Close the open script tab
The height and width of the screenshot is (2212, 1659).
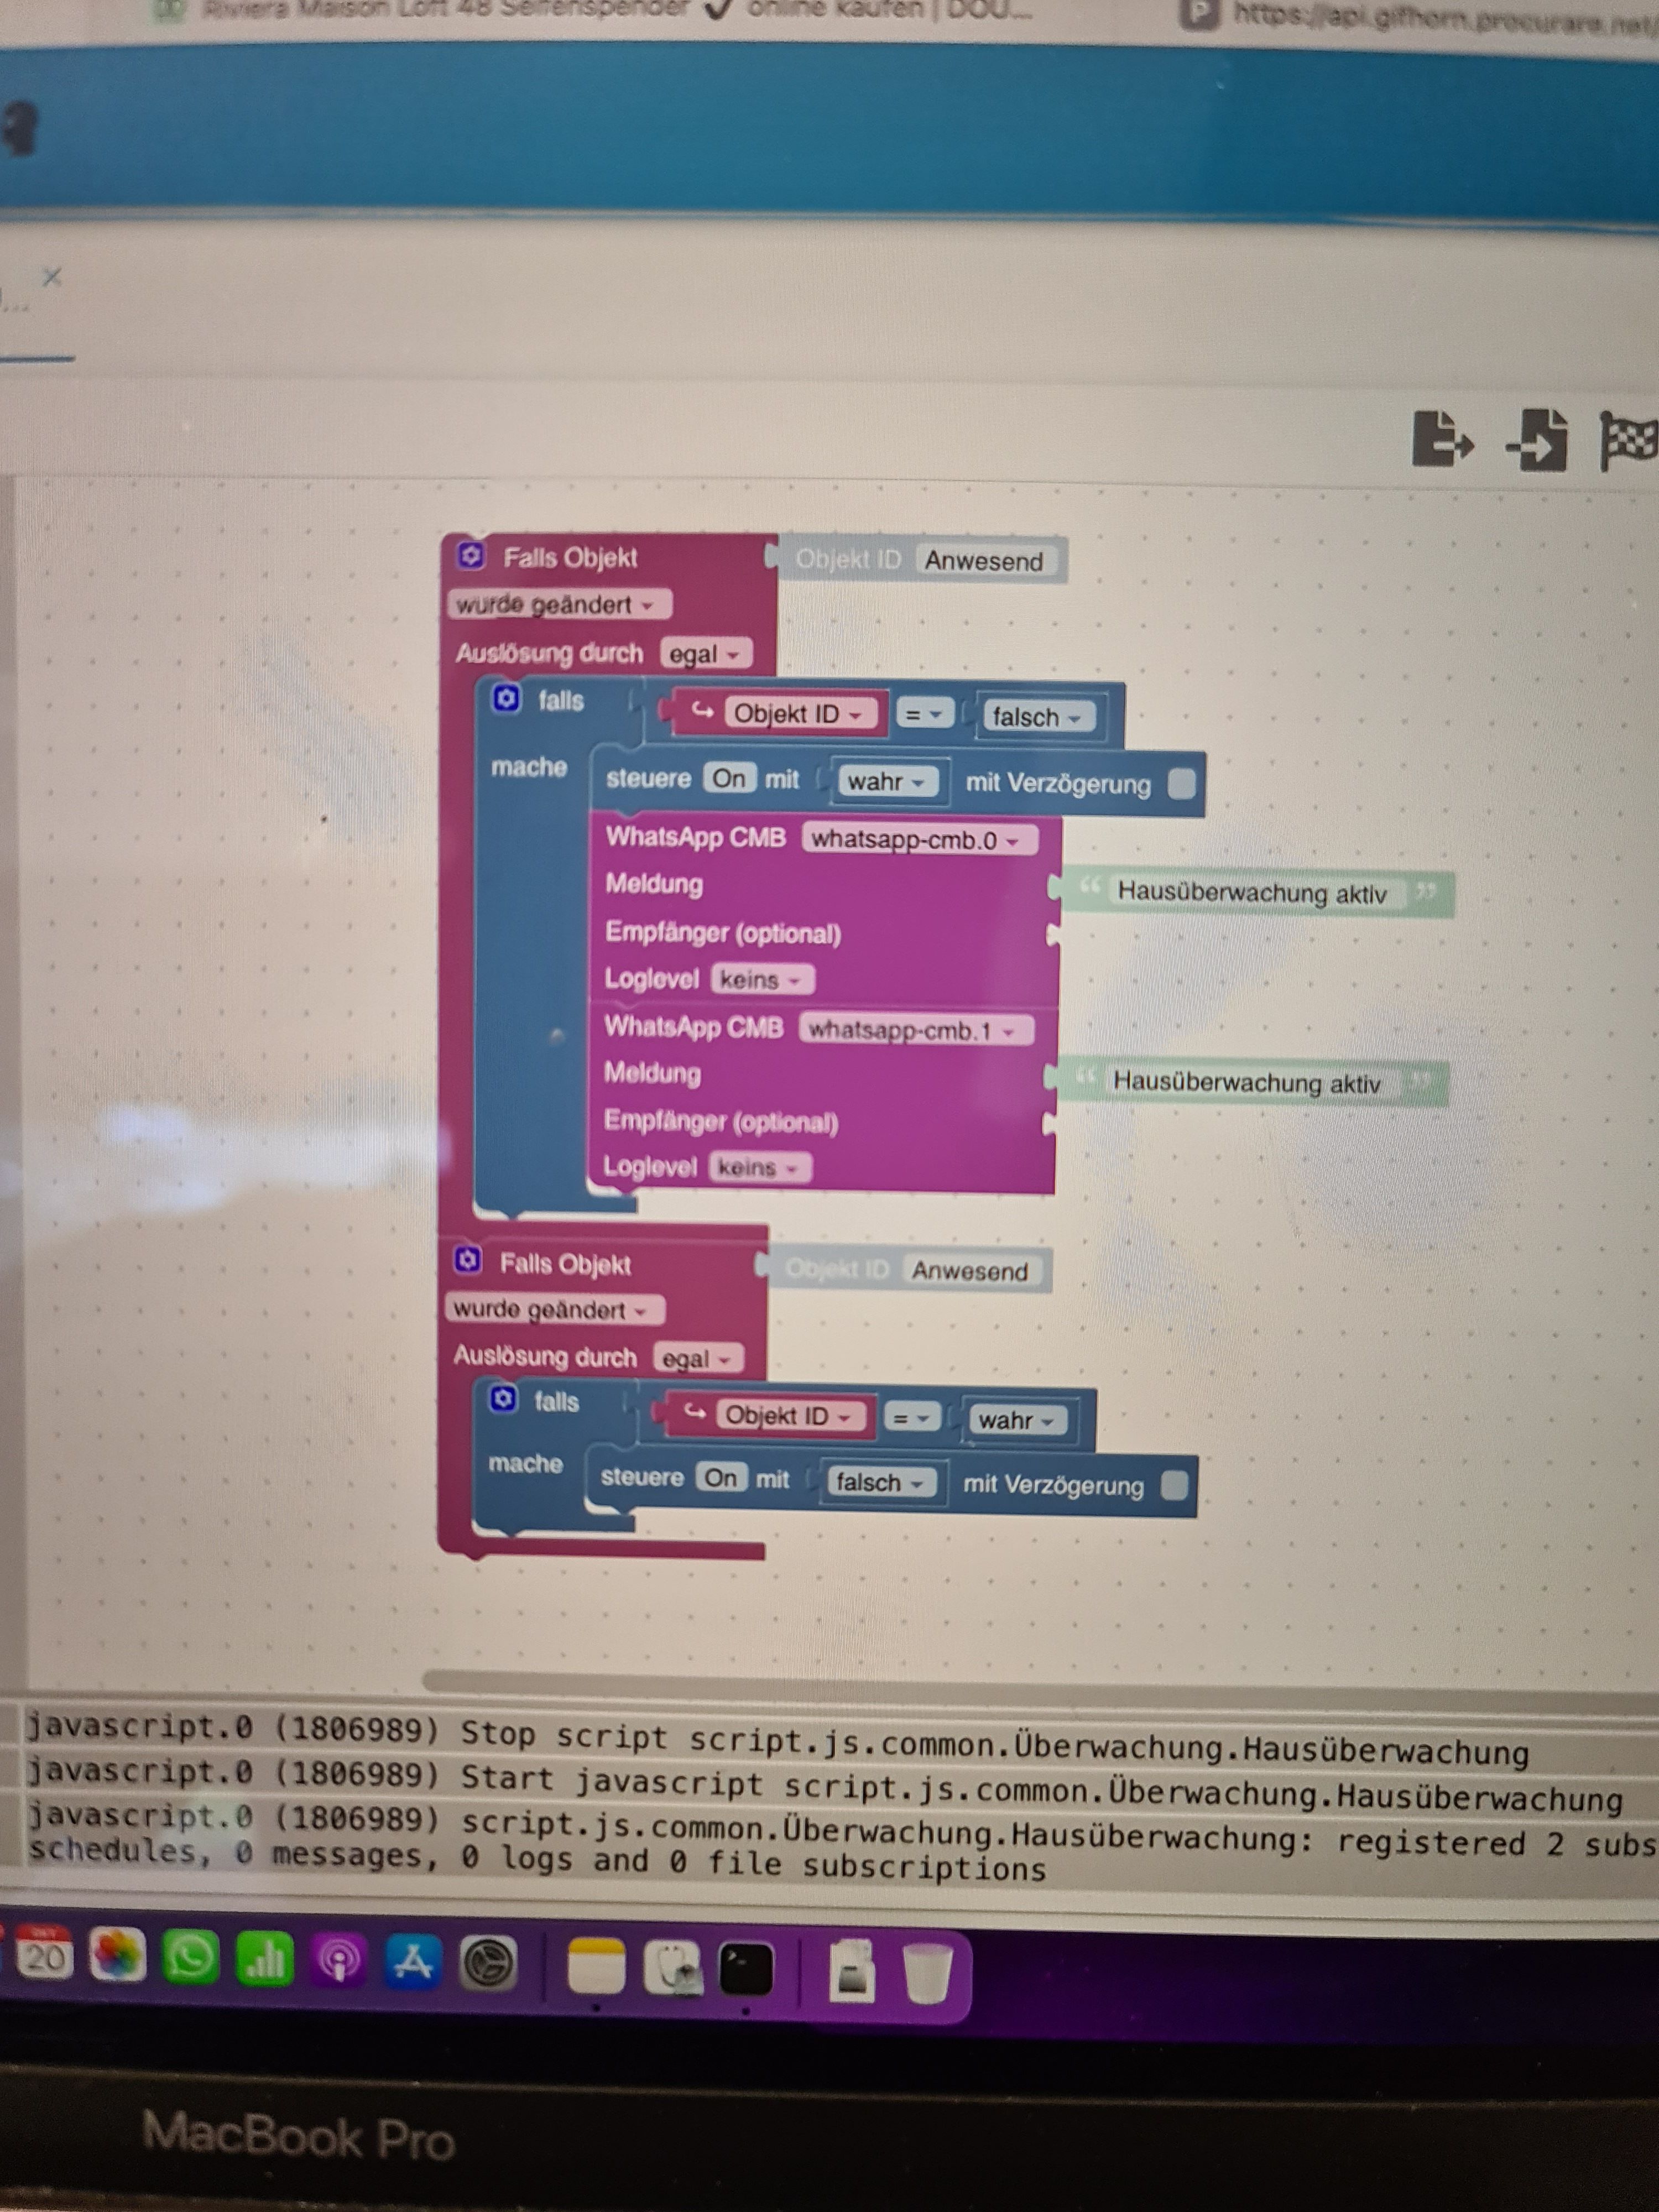pos(53,277)
